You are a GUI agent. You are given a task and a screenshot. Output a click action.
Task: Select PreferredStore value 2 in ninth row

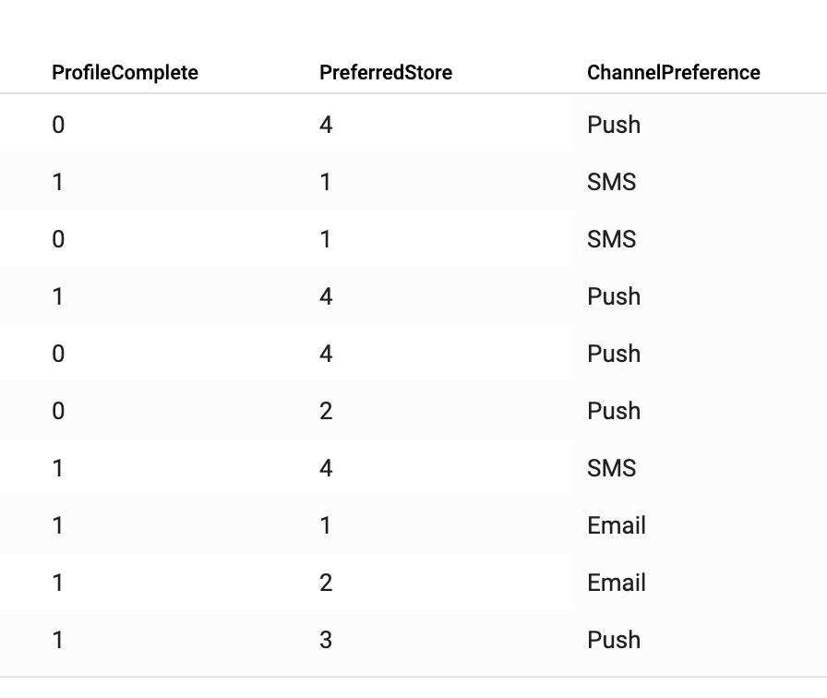[326, 583]
